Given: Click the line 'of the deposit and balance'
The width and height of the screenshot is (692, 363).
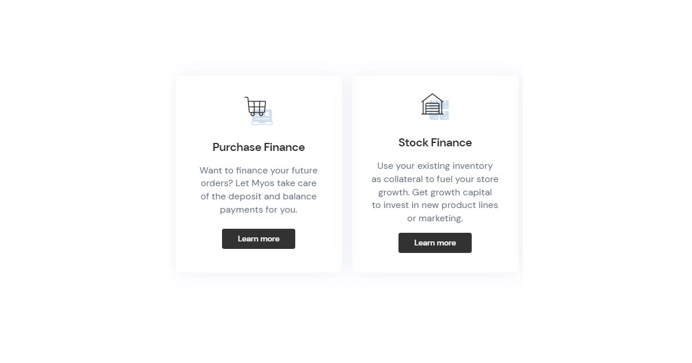Looking at the screenshot, I should pos(258,196).
